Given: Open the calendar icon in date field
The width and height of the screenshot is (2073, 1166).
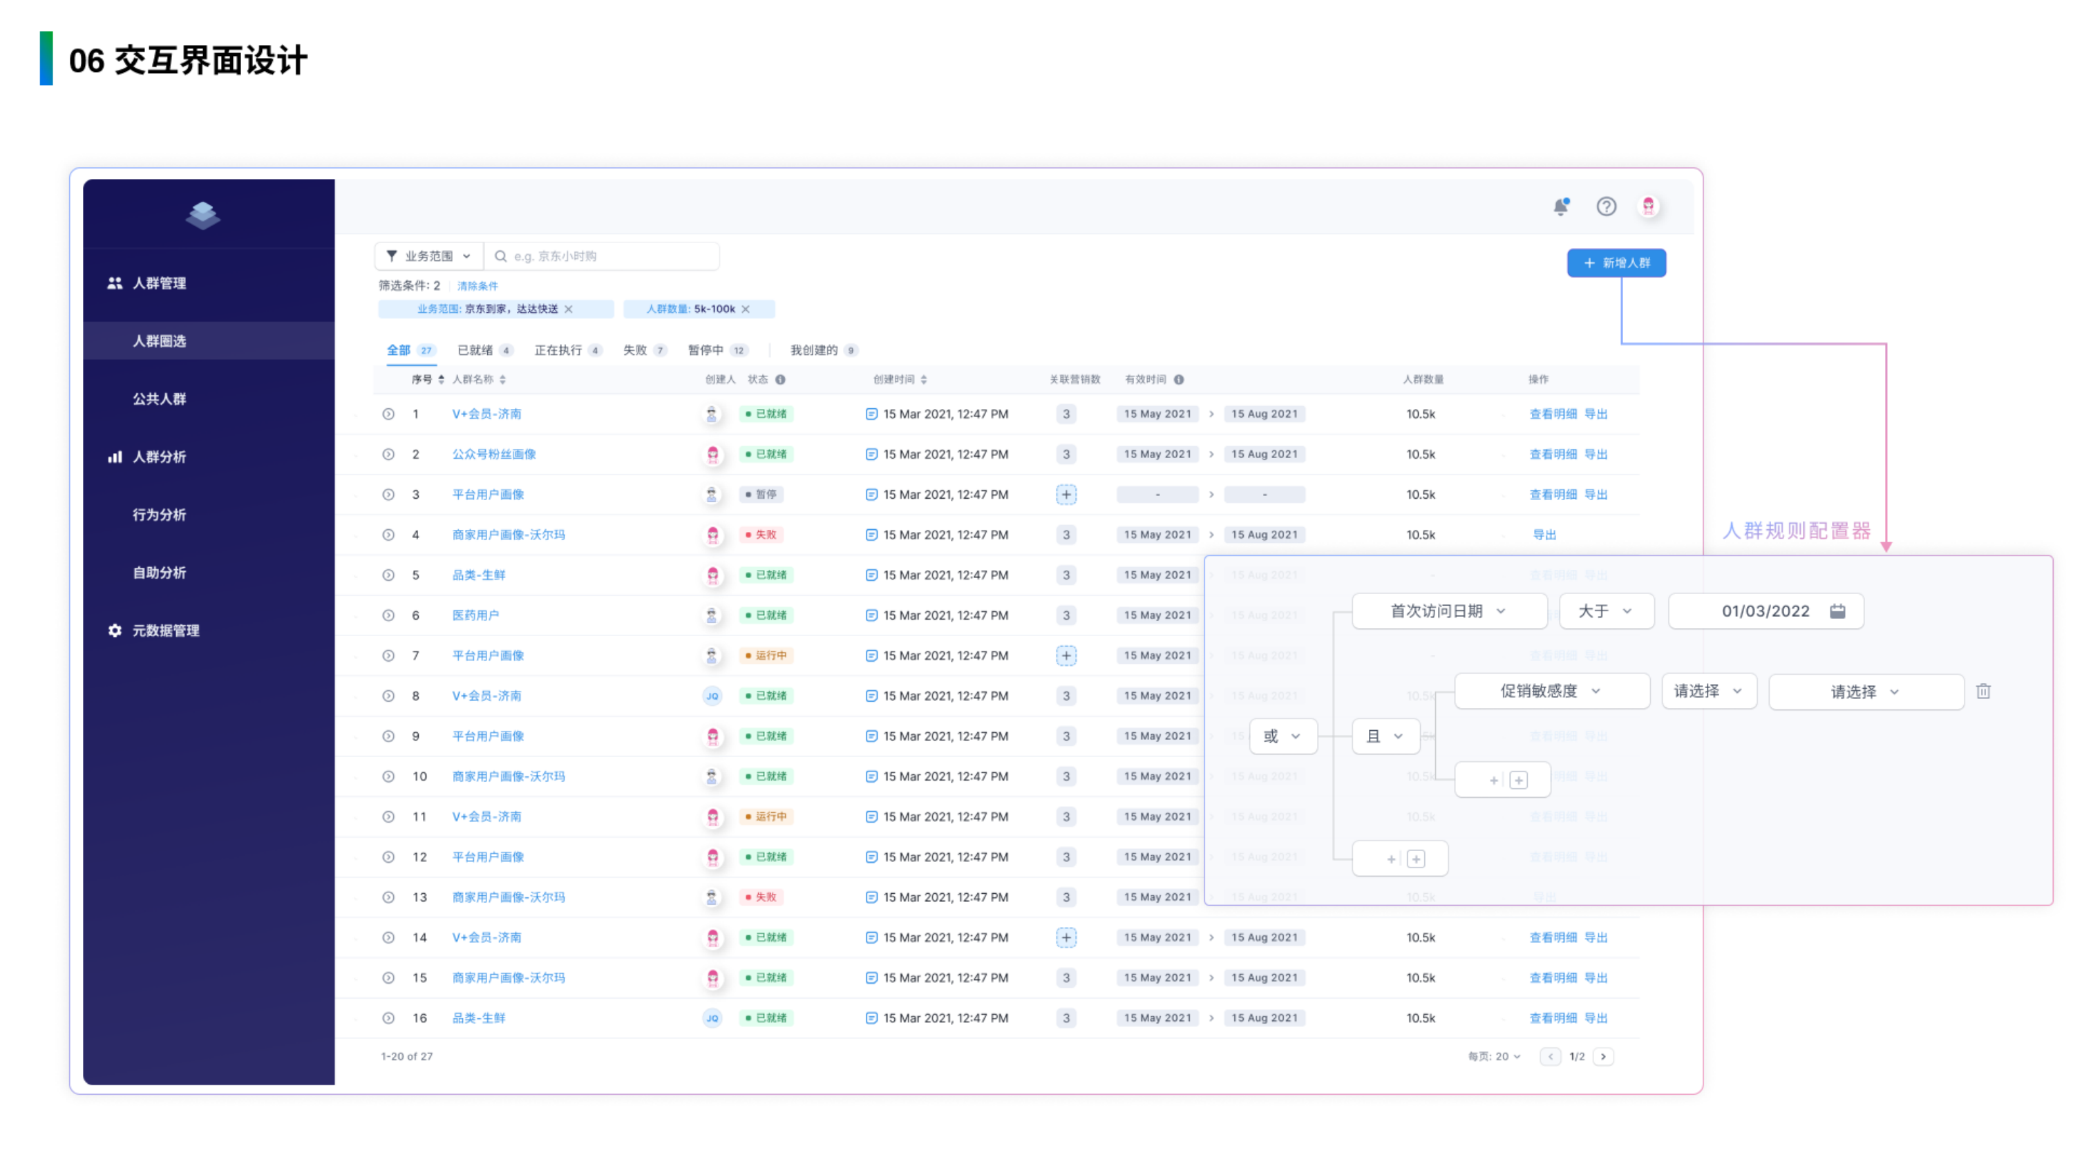Looking at the screenshot, I should tap(1837, 611).
